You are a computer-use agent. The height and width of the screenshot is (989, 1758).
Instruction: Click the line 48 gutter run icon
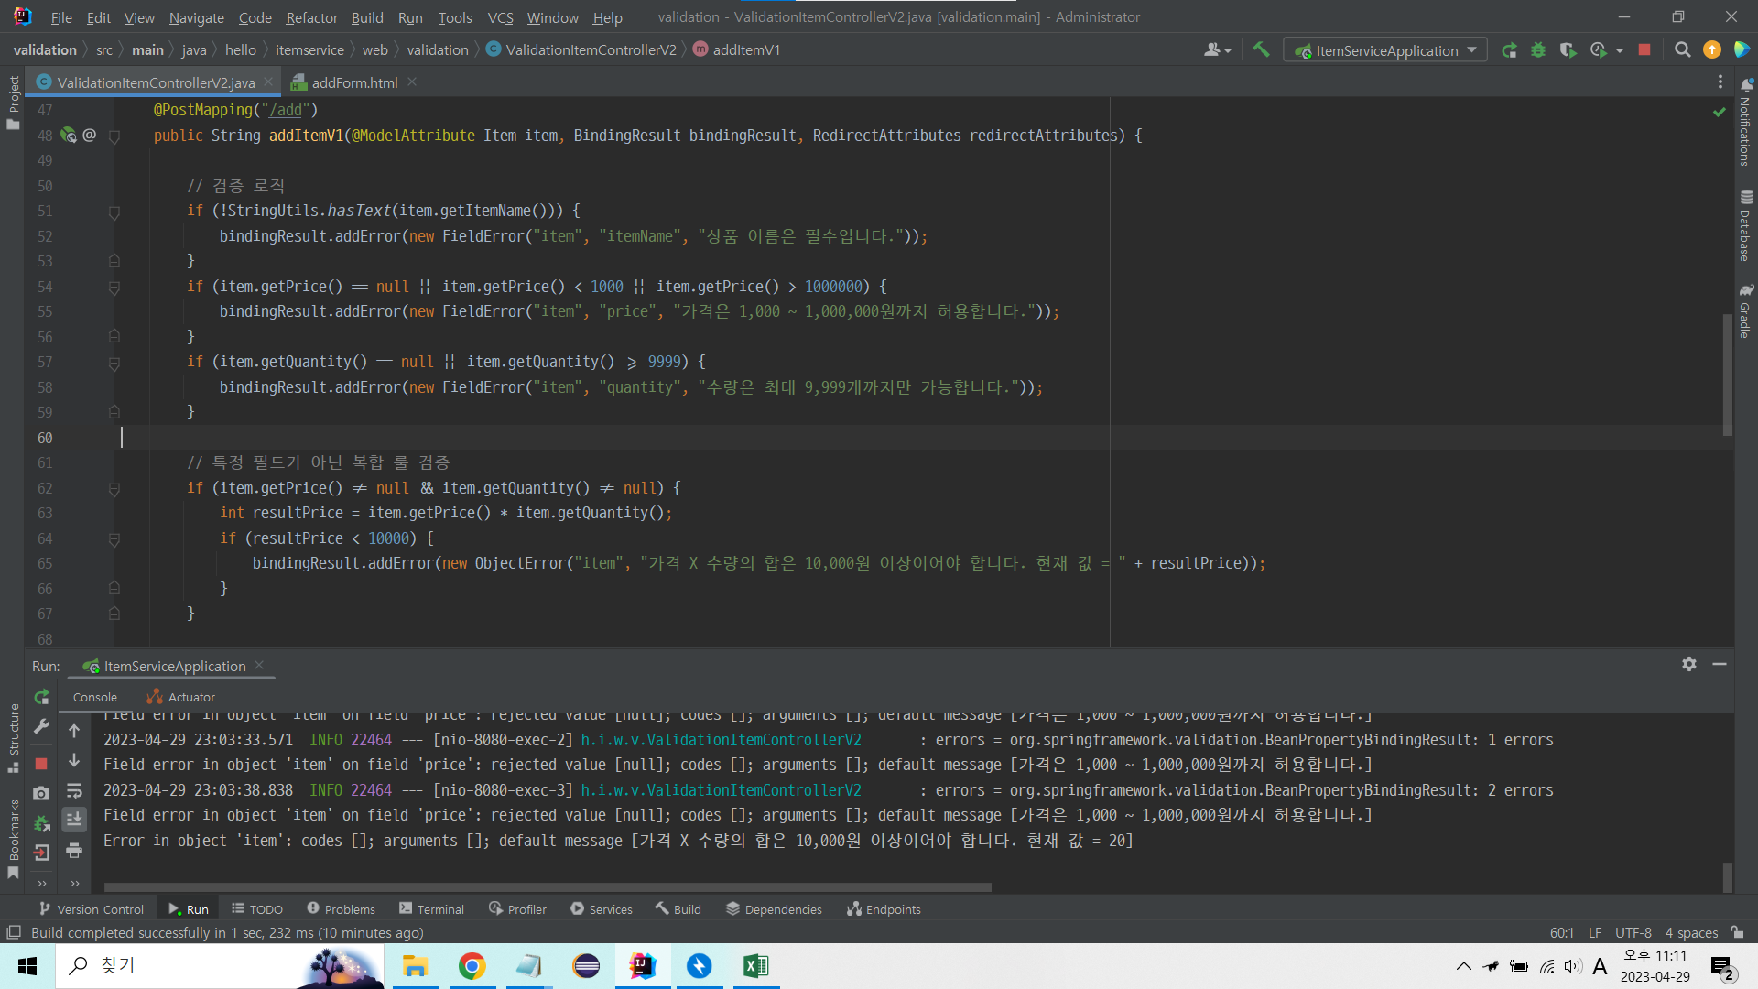[68, 136]
